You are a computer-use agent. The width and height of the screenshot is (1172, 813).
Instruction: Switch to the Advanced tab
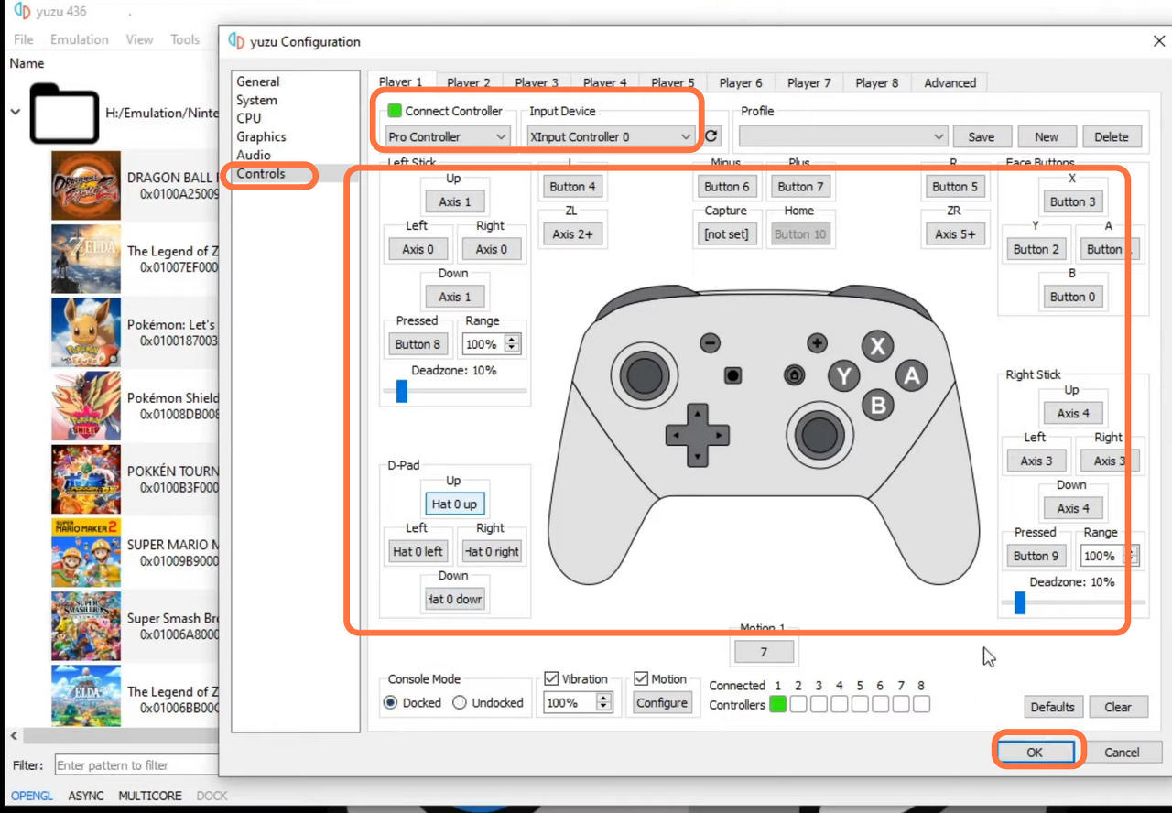click(950, 82)
